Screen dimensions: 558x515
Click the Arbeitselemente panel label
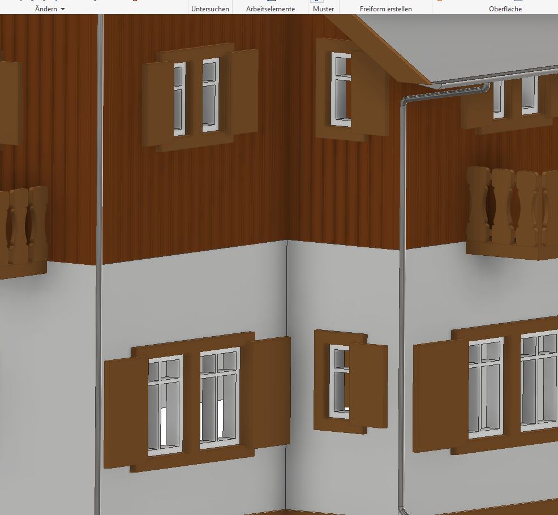[x=271, y=9]
